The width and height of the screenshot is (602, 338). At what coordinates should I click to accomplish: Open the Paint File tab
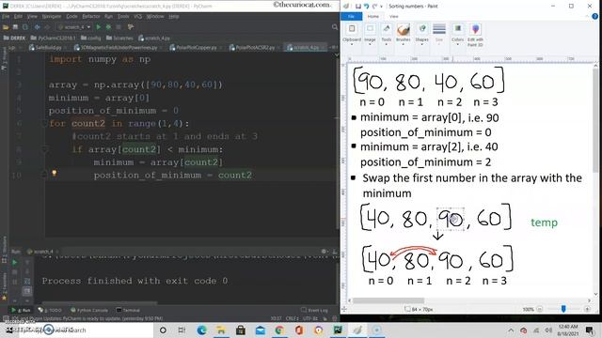click(x=351, y=17)
